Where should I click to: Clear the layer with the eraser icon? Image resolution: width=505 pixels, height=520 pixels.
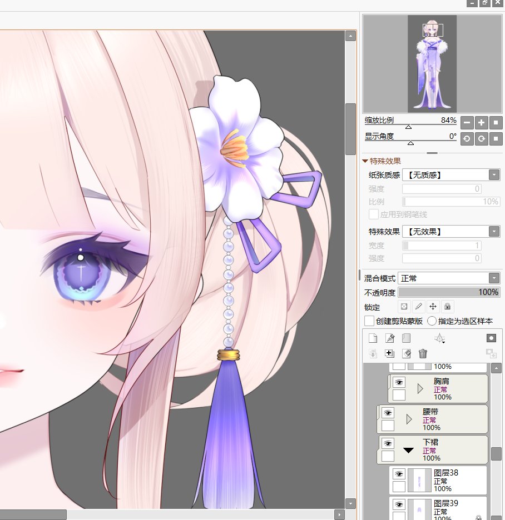point(407,353)
